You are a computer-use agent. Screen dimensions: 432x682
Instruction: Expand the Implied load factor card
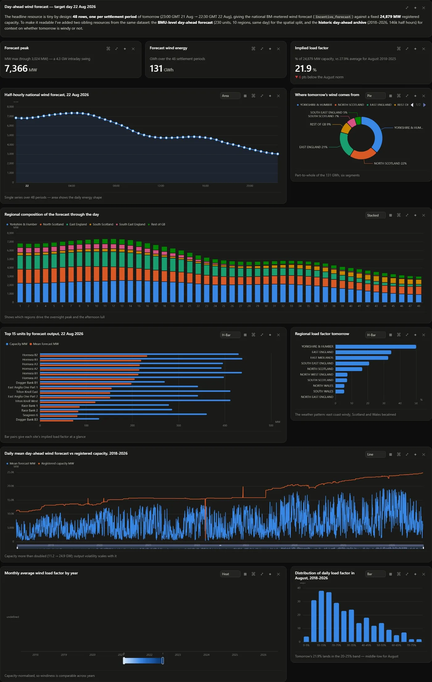[407, 49]
